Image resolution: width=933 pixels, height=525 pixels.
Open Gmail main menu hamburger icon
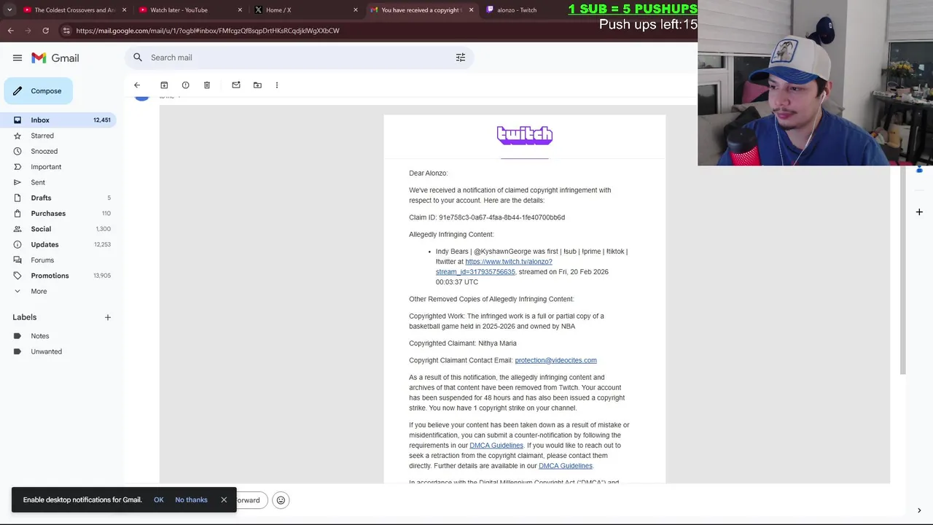17,58
